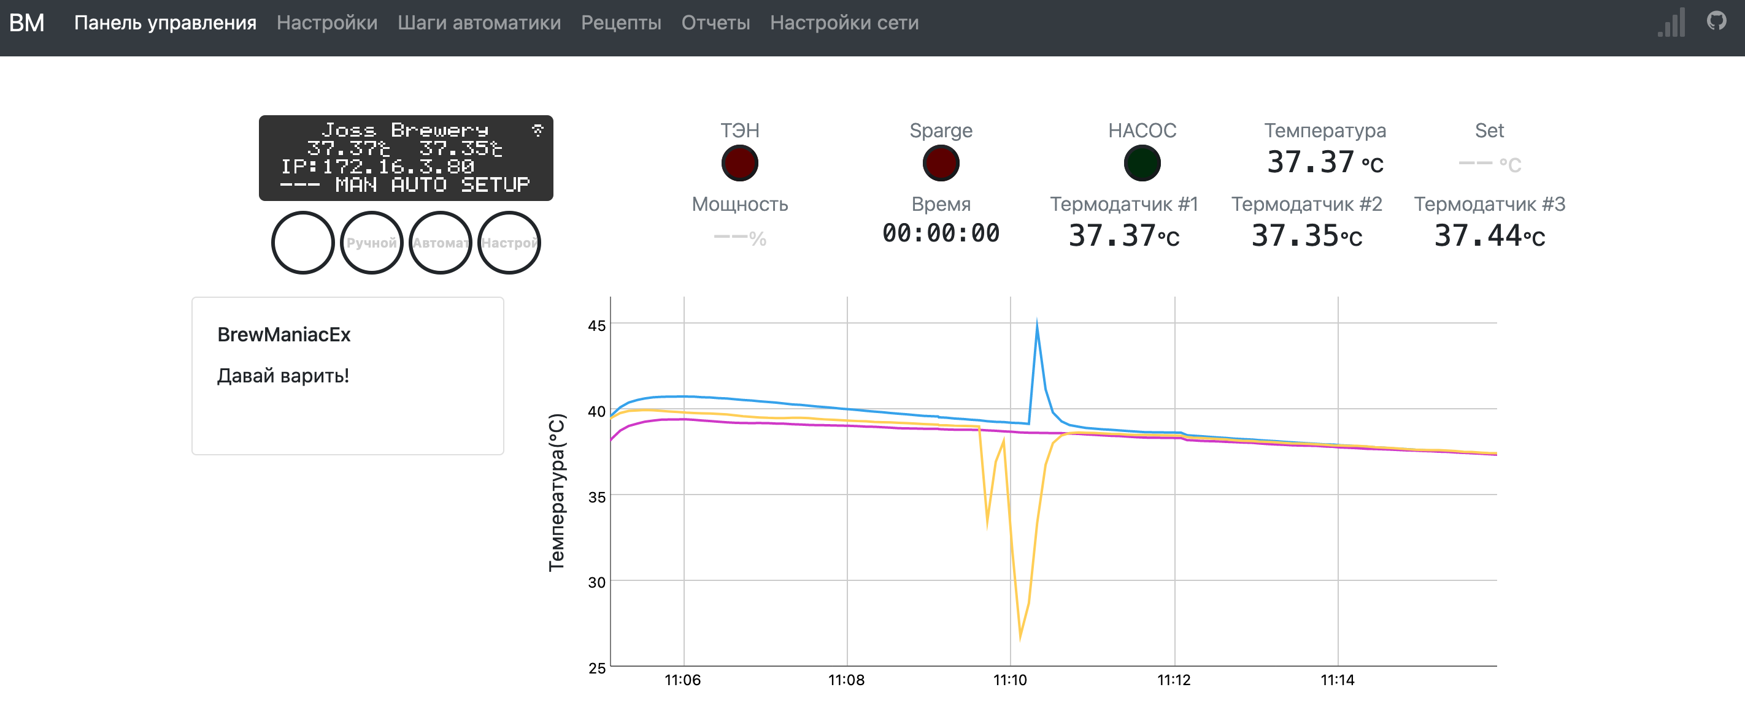
Task: Click the BM brand logo
Action: tap(26, 23)
